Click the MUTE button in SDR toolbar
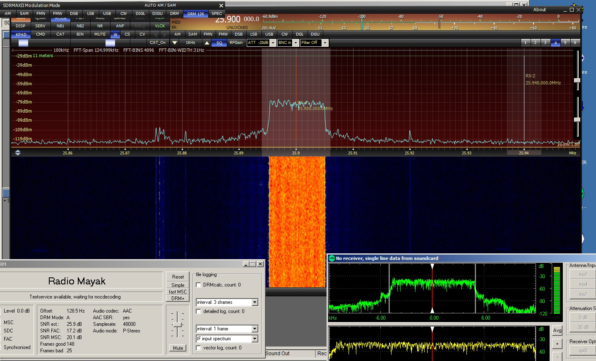The height and width of the screenshot is (361, 596). click(x=100, y=34)
